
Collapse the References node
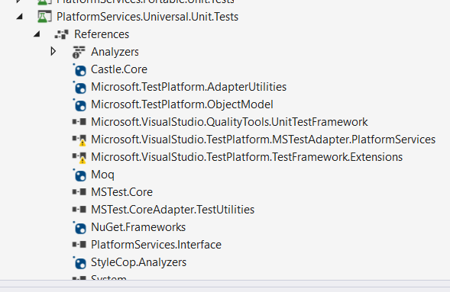pyautogui.click(x=37, y=34)
